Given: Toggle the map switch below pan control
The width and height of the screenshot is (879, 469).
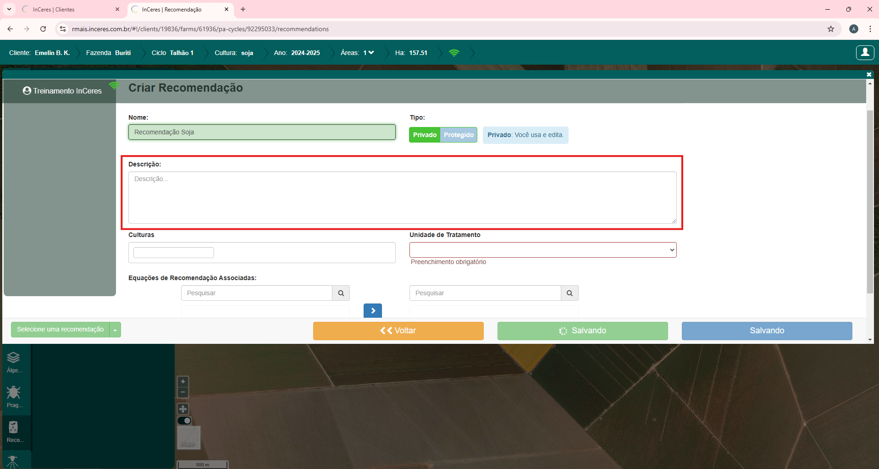Looking at the screenshot, I should (x=184, y=420).
